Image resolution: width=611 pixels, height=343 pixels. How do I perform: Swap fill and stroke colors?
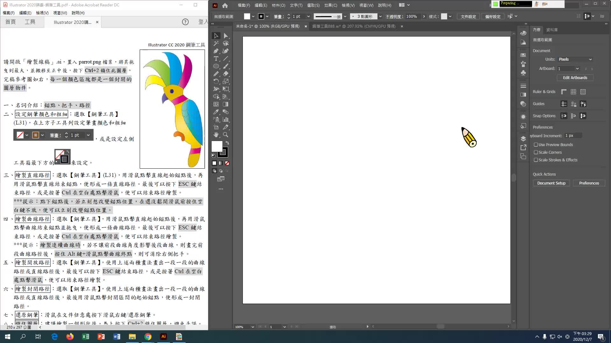click(227, 143)
